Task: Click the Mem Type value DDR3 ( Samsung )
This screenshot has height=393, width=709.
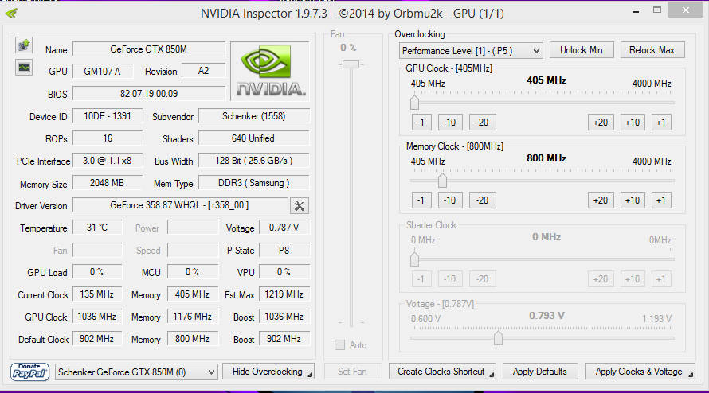Action: [x=253, y=183]
